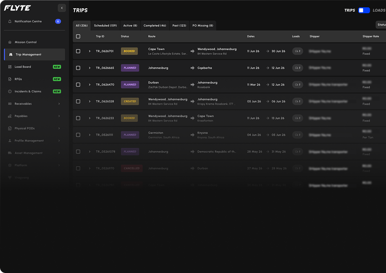Check the select-all checkbox in table header
This screenshot has height=273, width=386.
pos(78,36)
